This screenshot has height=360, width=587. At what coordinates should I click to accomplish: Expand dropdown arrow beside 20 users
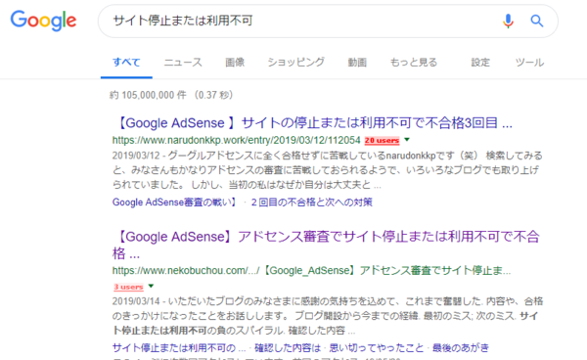pos(407,140)
